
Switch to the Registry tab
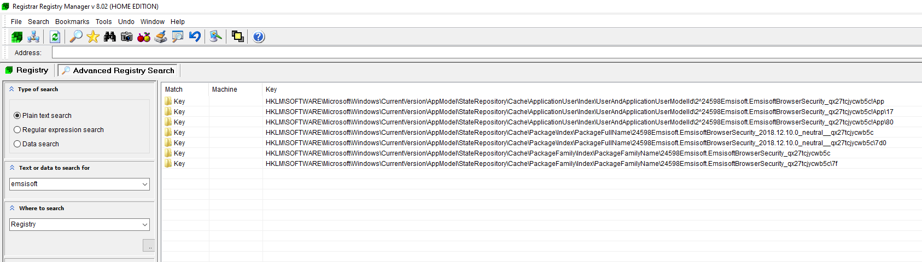27,70
